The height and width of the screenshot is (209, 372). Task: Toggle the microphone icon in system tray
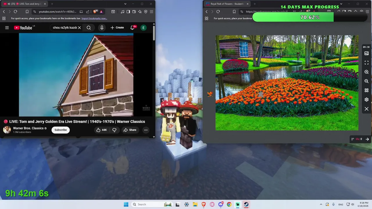333,204
